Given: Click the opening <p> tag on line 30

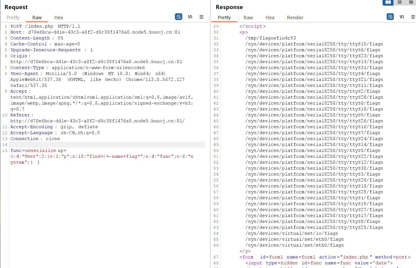Looking at the screenshot, I should [244, 32].
